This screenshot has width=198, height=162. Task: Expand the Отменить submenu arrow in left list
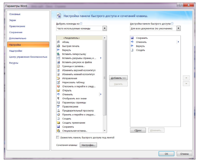(100, 94)
